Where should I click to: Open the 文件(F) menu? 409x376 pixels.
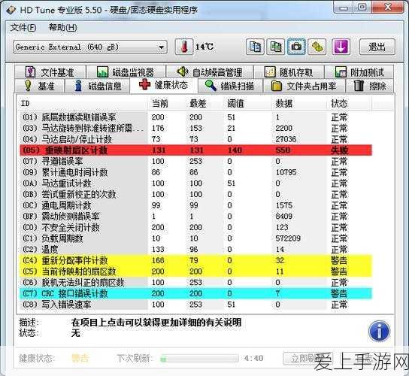tap(23, 27)
